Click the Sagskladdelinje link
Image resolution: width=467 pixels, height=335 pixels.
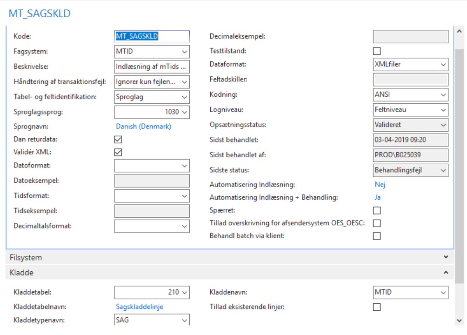[x=140, y=307]
